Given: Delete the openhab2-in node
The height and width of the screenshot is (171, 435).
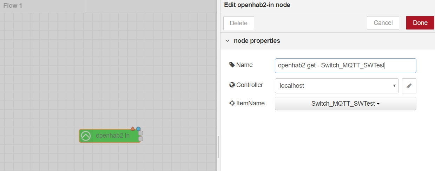Looking at the screenshot, I should 238,23.
